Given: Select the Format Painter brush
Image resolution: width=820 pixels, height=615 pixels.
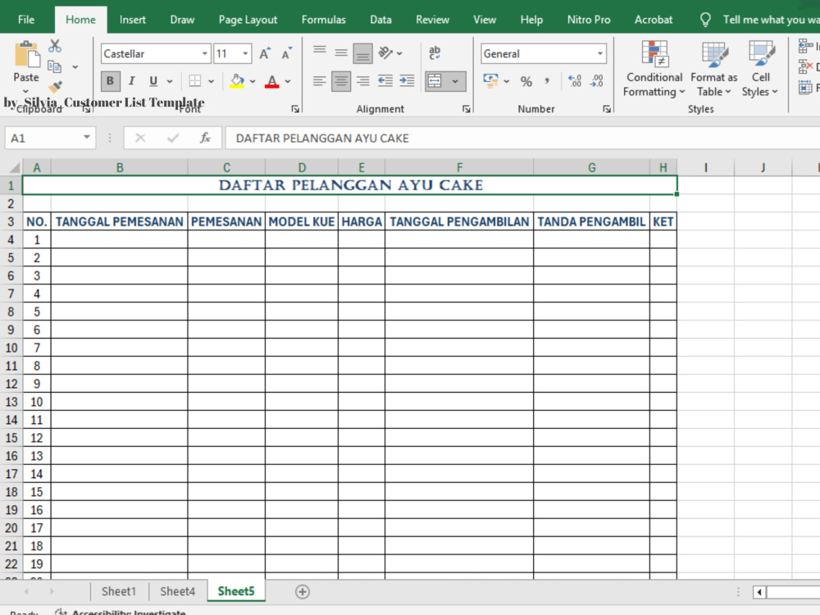Looking at the screenshot, I should tap(55, 86).
